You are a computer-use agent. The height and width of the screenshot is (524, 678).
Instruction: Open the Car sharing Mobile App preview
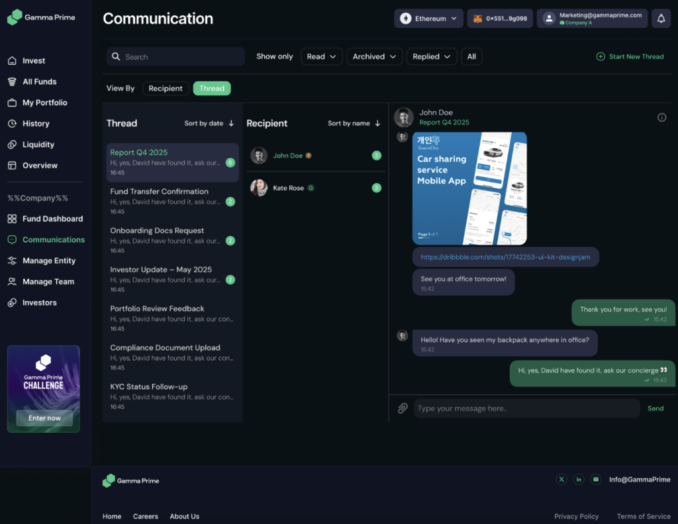click(x=469, y=189)
